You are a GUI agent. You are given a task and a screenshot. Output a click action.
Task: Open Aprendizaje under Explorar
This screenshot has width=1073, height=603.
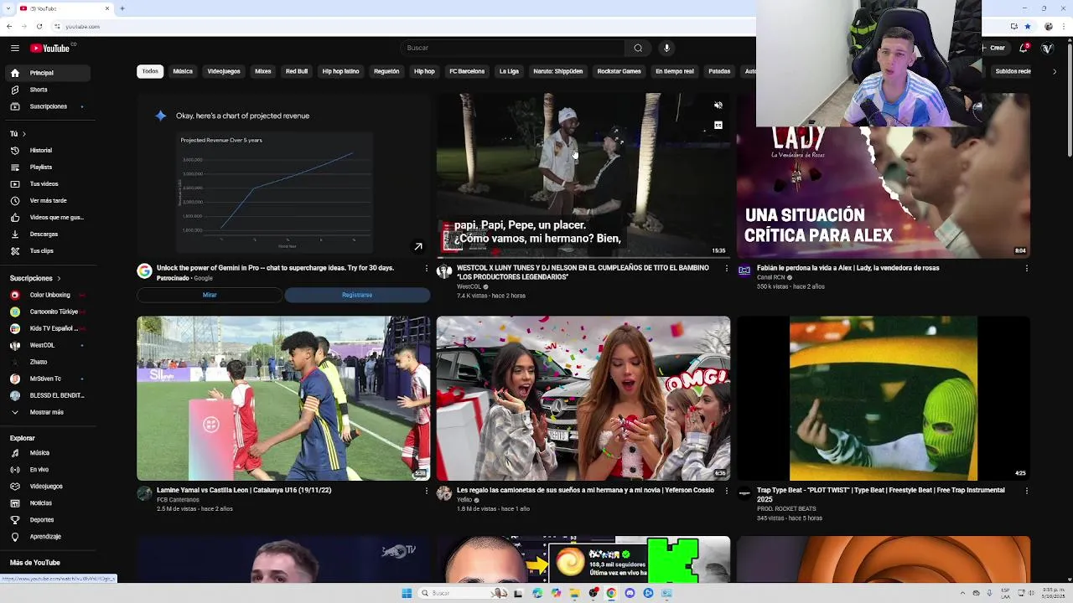pyautogui.click(x=46, y=536)
